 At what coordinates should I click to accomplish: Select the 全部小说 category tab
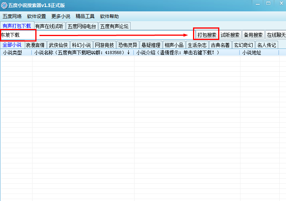point(12,45)
